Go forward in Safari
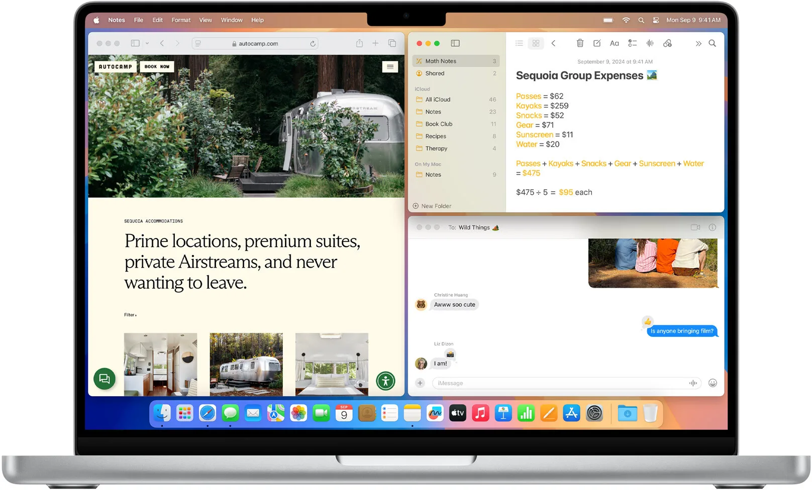 (x=177, y=43)
